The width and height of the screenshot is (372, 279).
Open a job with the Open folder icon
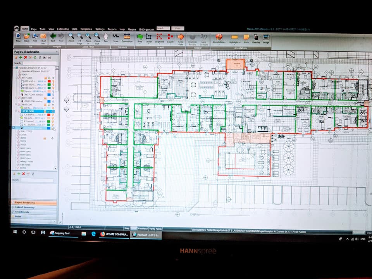(x=27, y=36)
